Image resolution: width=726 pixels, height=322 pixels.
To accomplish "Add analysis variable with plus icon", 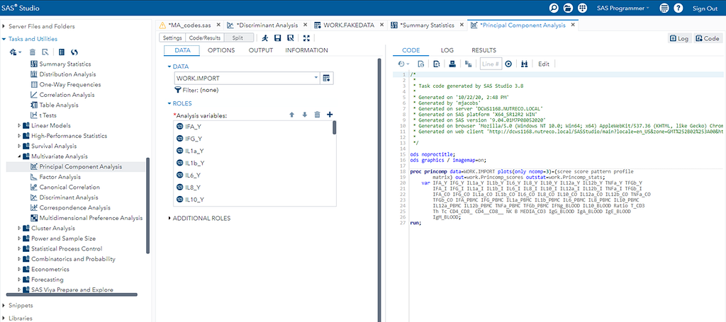I will click(330, 115).
